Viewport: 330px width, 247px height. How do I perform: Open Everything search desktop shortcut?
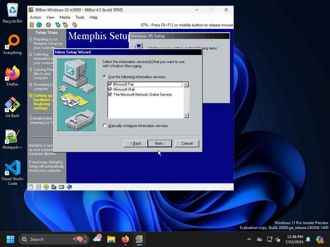pos(13,44)
